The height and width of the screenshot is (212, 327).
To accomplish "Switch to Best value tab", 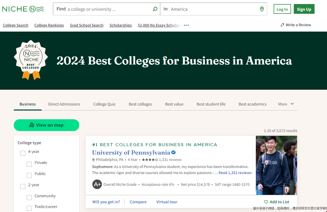I will (x=174, y=104).
